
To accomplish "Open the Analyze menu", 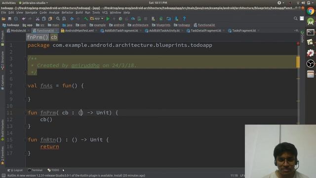I will [x=54, y=12].
